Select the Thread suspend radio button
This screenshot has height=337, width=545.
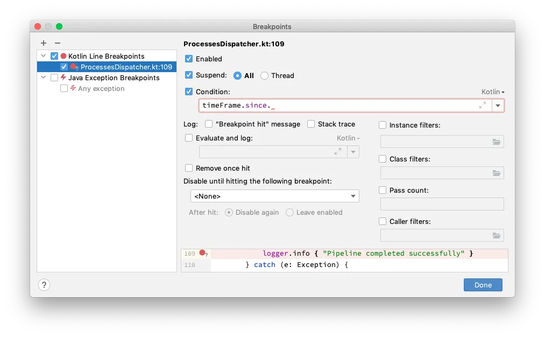(x=265, y=75)
